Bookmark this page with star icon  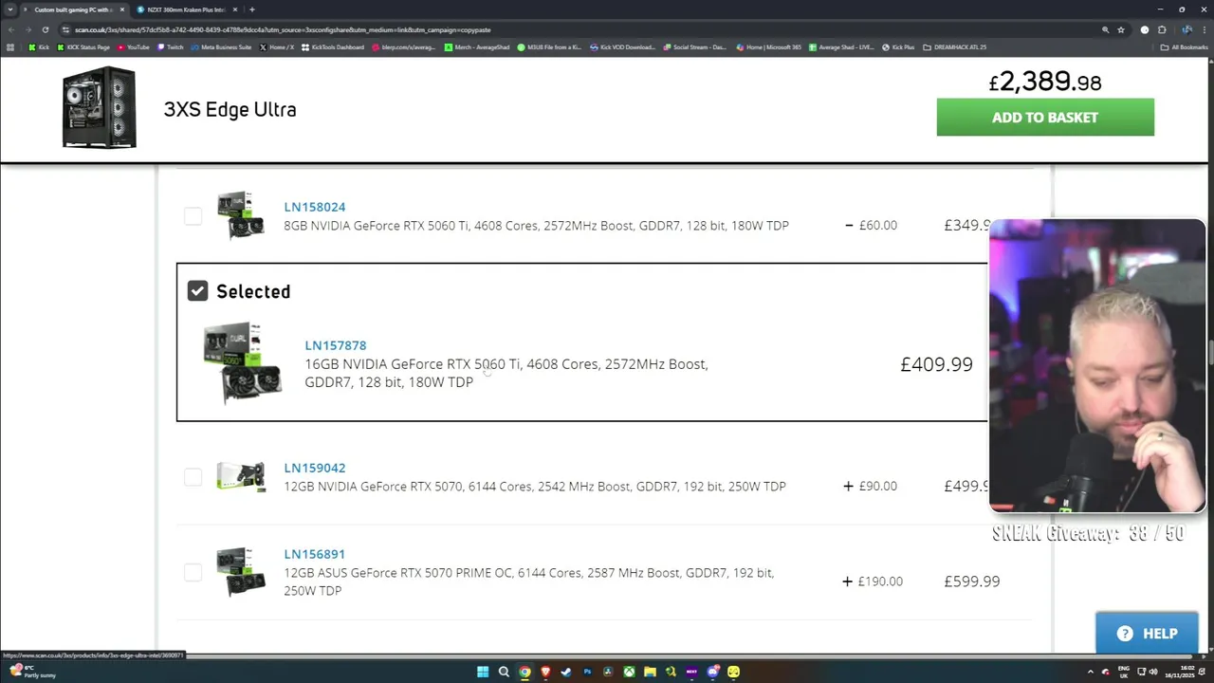(1121, 29)
